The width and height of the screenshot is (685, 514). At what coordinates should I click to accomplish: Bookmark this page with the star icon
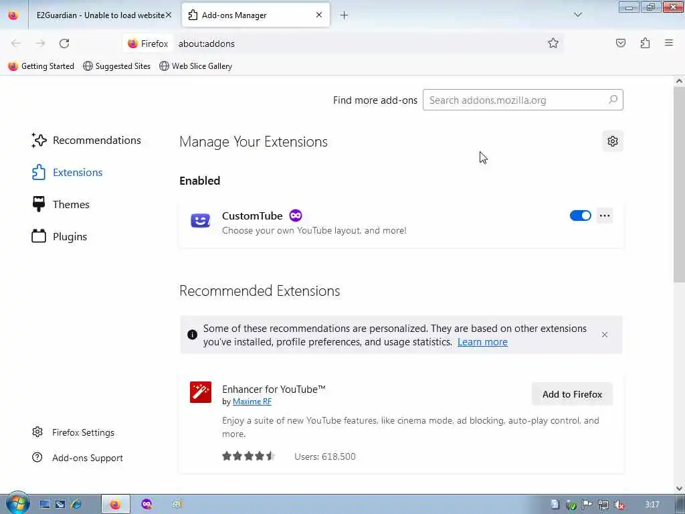(x=553, y=43)
